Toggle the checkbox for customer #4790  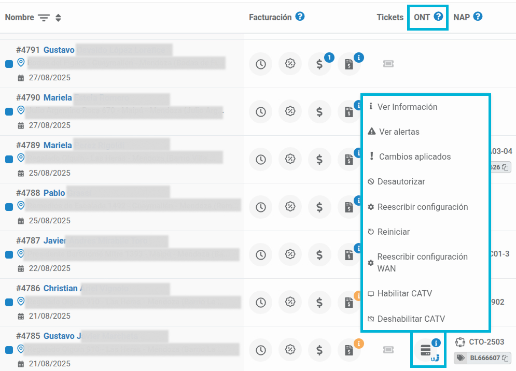[x=9, y=111]
